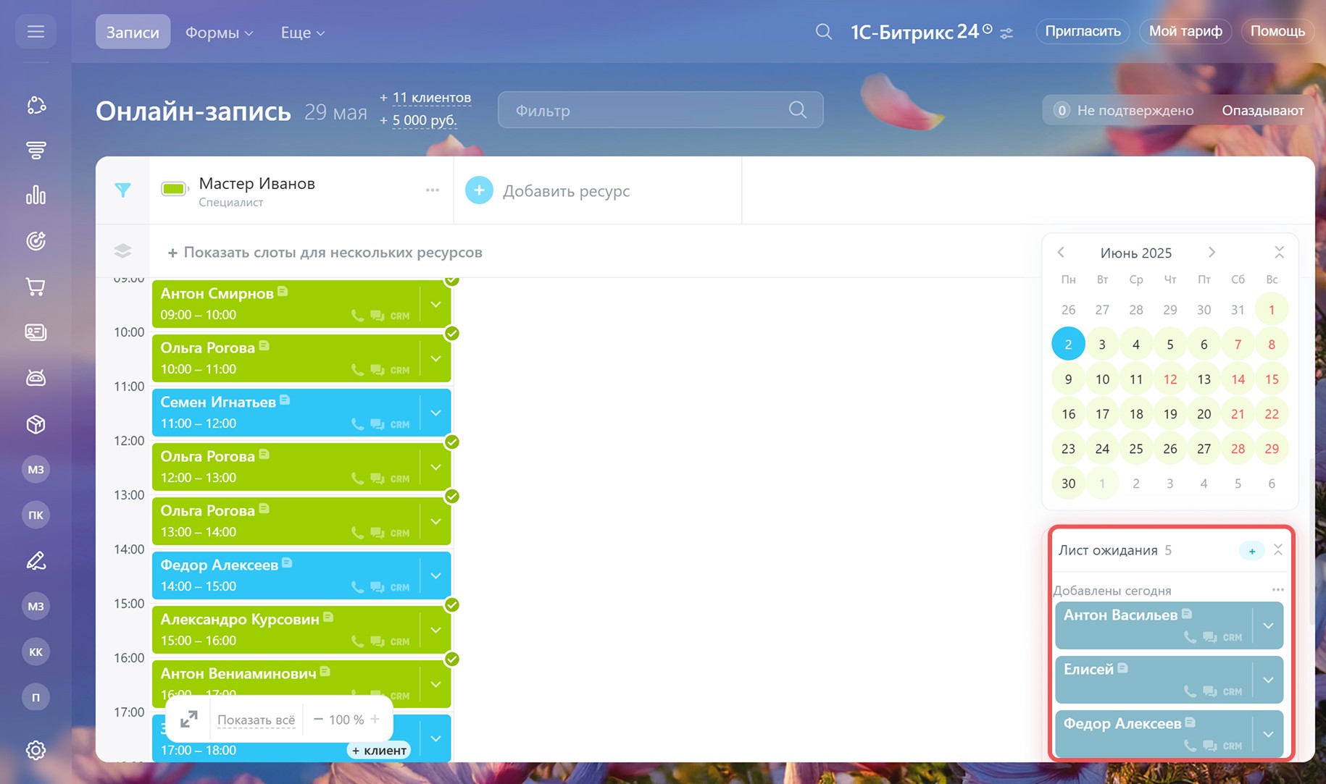Open the Еще dropdown menu

click(303, 33)
